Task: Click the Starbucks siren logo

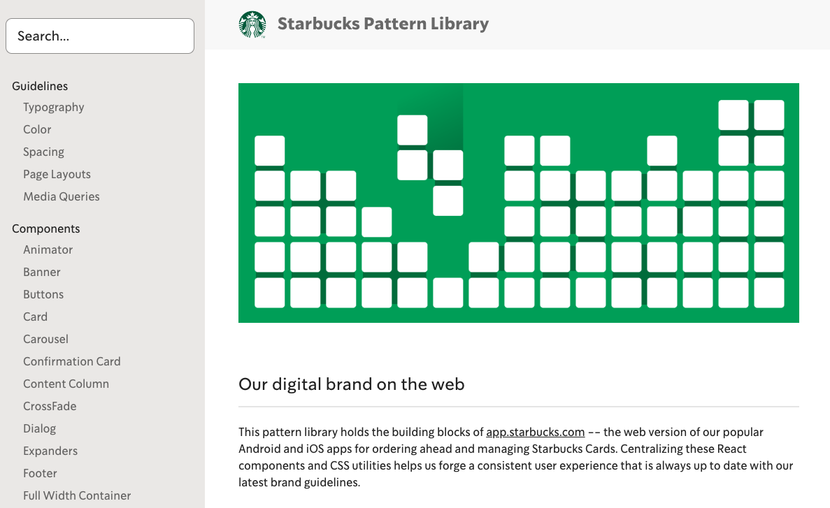Action: tap(252, 24)
